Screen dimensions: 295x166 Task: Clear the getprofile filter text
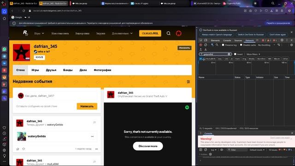[229, 54]
